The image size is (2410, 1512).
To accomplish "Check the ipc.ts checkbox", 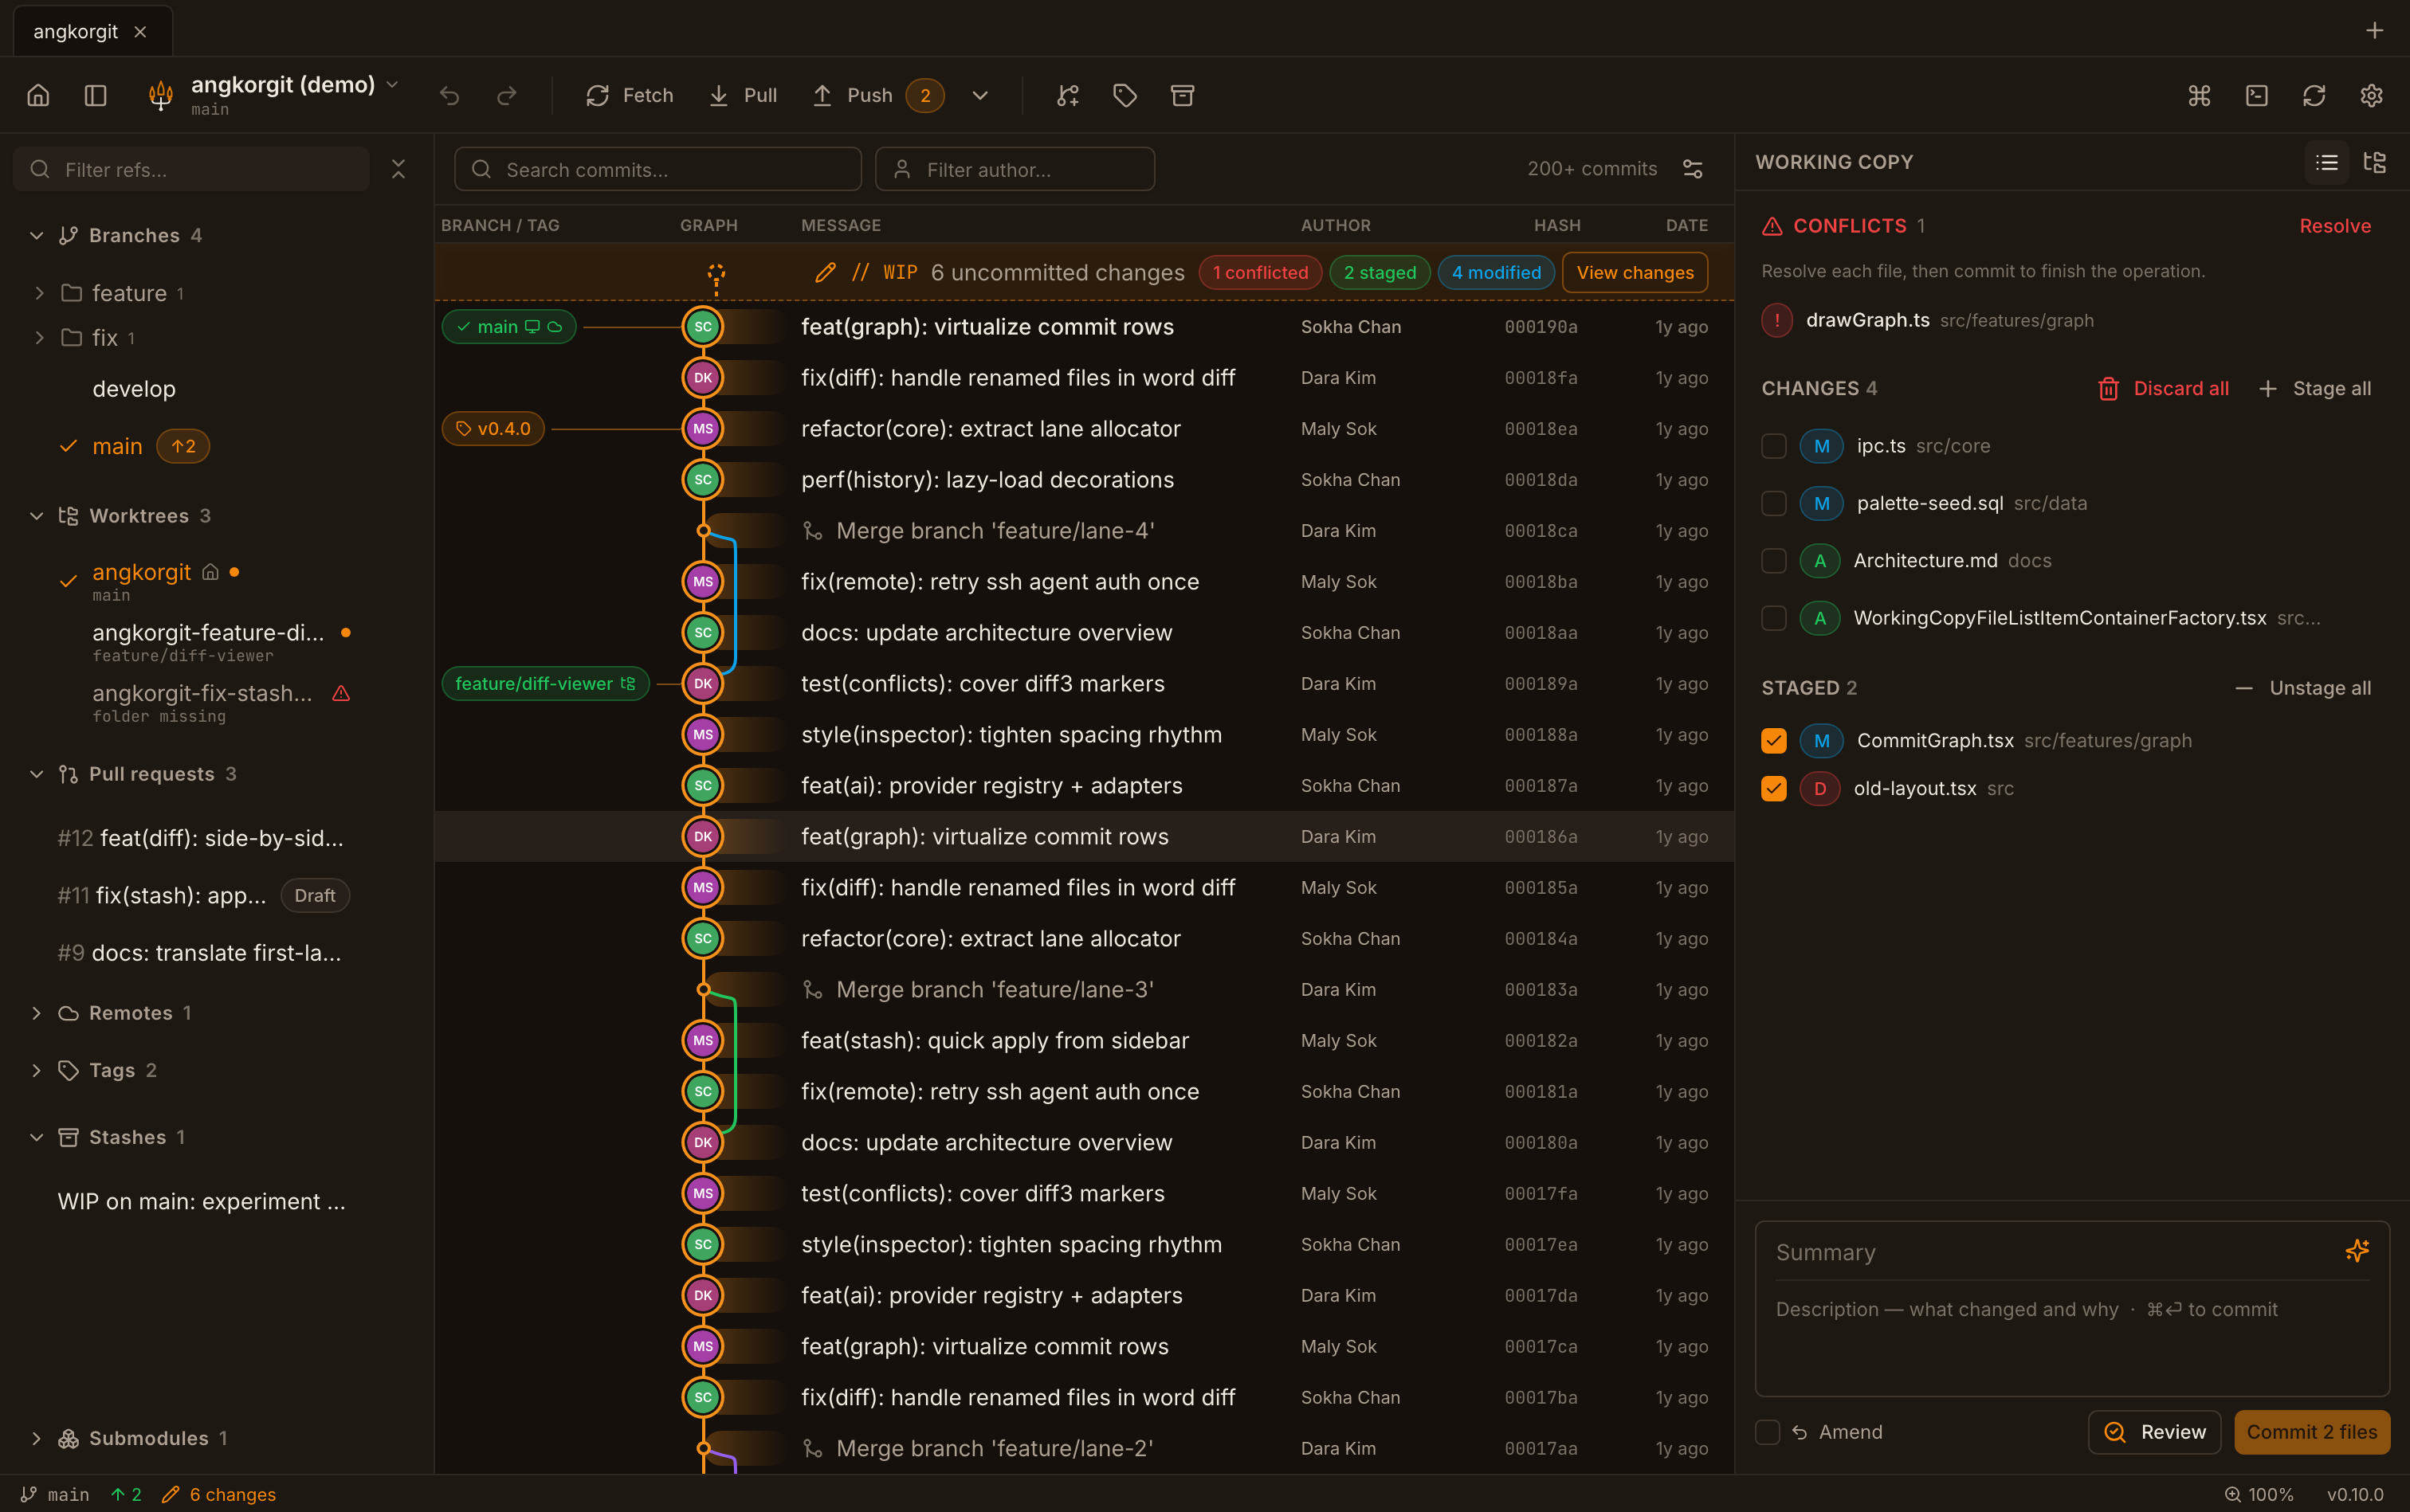I will point(1774,446).
